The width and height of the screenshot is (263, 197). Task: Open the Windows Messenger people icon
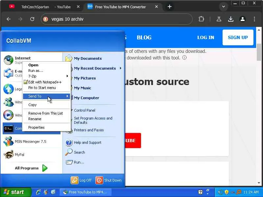[9, 102]
